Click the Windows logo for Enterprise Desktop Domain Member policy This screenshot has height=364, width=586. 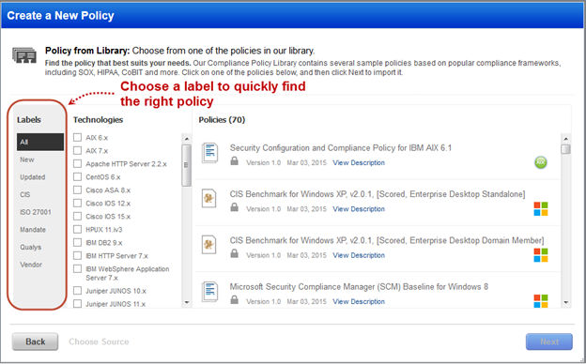pyautogui.click(x=541, y=255)
